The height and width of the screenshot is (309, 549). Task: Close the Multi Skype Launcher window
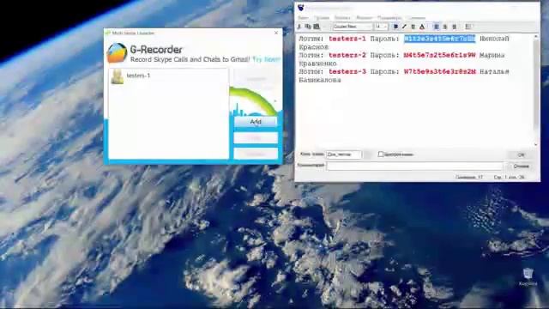click(x=276, y=33)
